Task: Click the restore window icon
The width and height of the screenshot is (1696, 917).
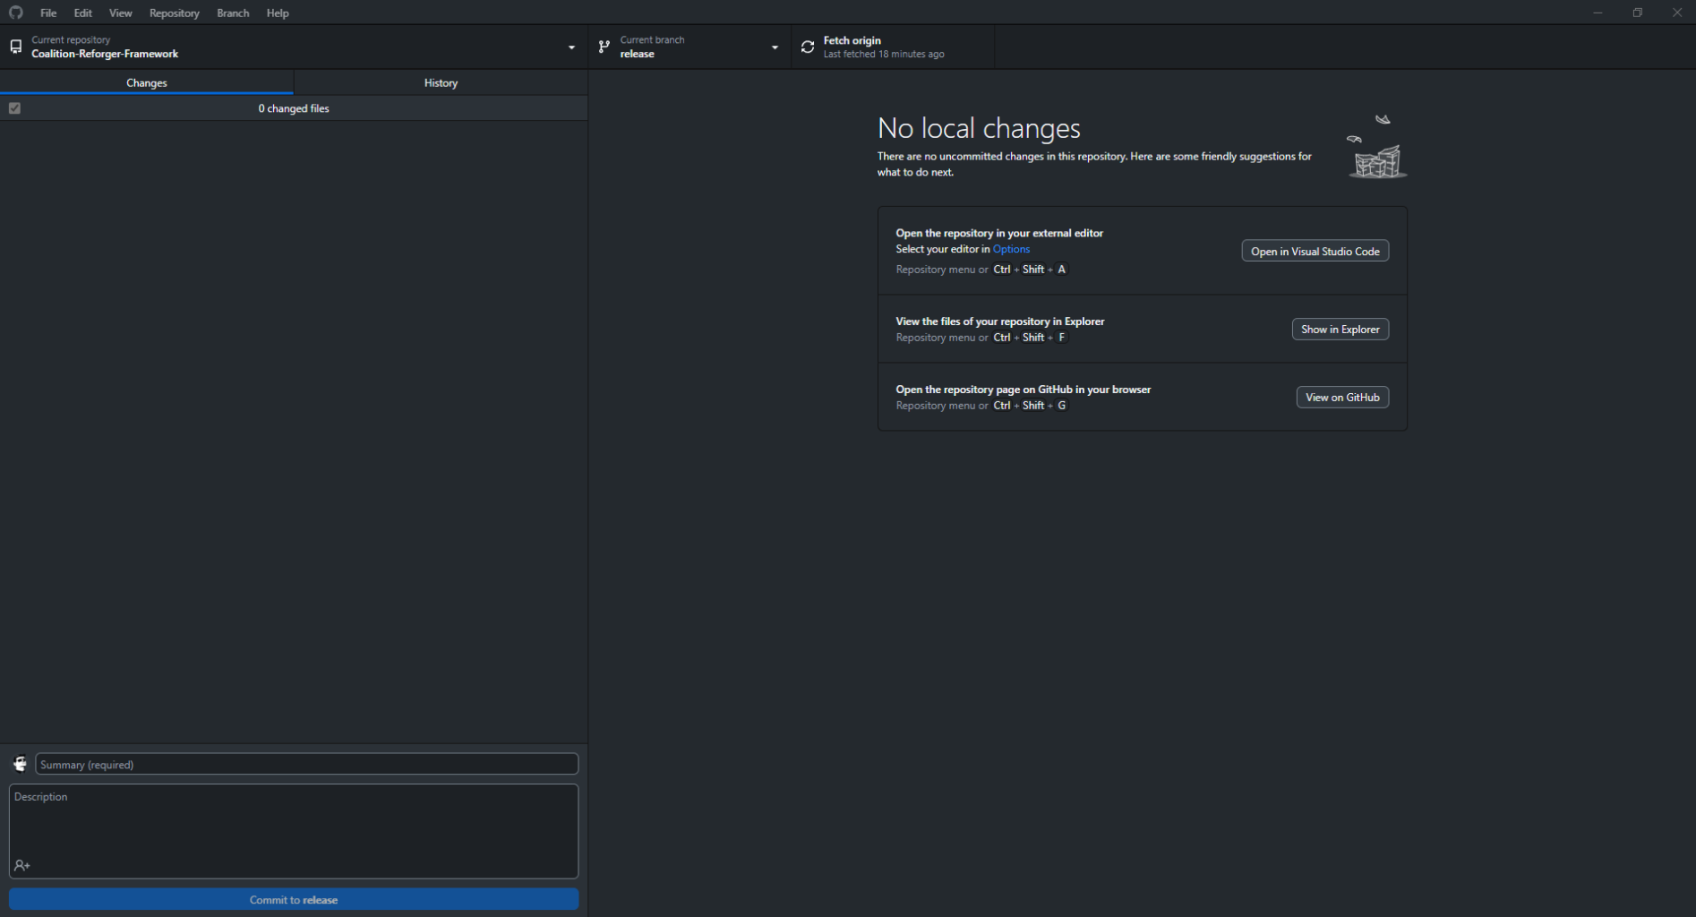Action: click(1637, 13)
